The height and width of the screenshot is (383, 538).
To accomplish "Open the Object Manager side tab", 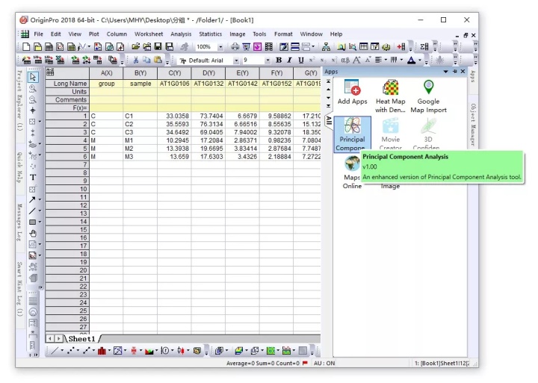I will point(473,125).
